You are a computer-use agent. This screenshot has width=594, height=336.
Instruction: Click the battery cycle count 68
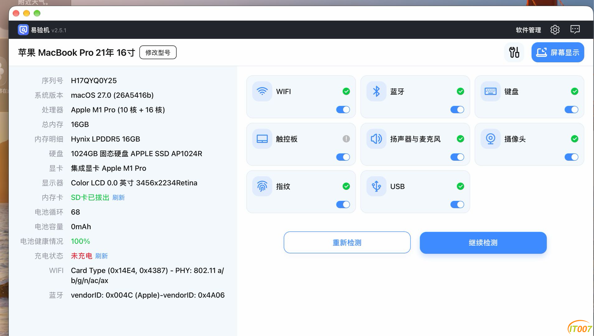click(x=75, y=212)
